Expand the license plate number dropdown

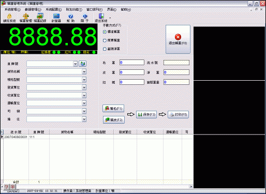click(75, 64)
